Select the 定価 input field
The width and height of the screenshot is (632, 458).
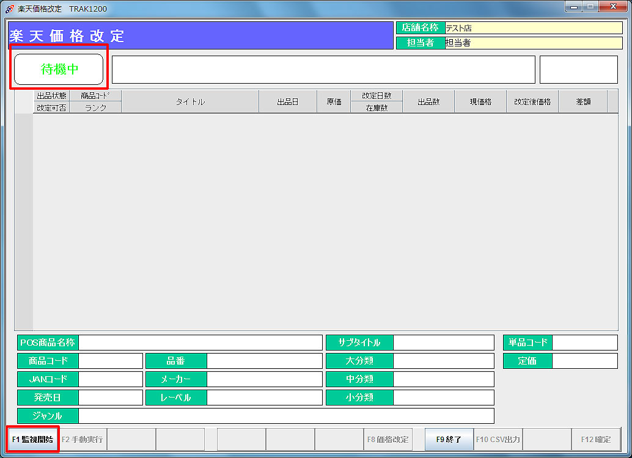click(x=584, y=361)
